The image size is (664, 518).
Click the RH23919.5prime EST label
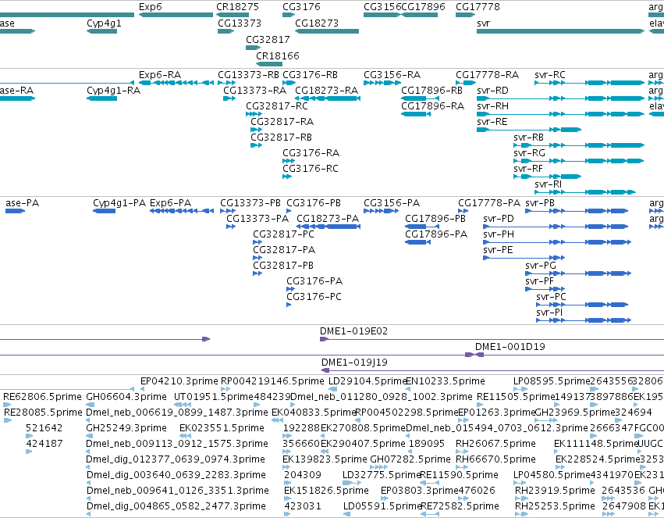[555, 491]
